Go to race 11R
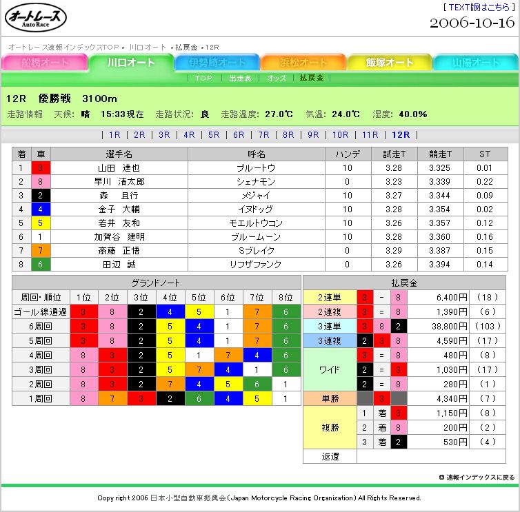The image size is (520, 512). (x=370, y=135)
